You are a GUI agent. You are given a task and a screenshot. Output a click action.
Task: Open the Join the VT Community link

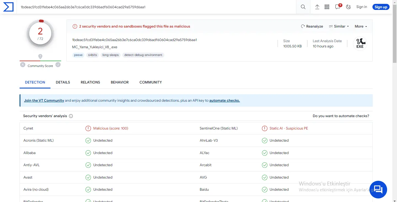point(44,101)
